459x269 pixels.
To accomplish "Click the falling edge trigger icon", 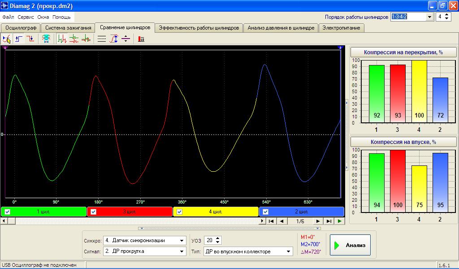I will coord(30,39).
